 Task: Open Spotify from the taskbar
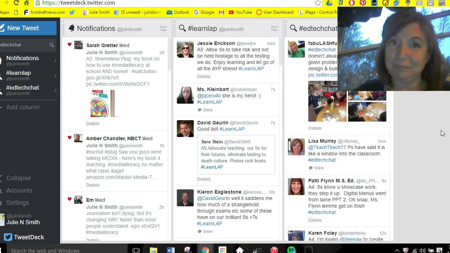(x=291, y=250)
